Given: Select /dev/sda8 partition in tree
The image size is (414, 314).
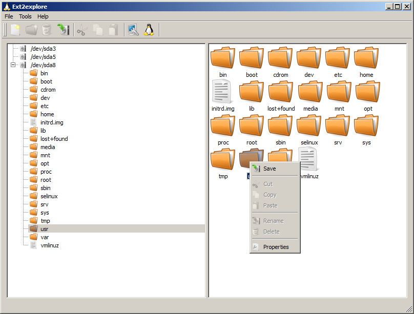Looking at the screenshot, I should tap(43, 65).
